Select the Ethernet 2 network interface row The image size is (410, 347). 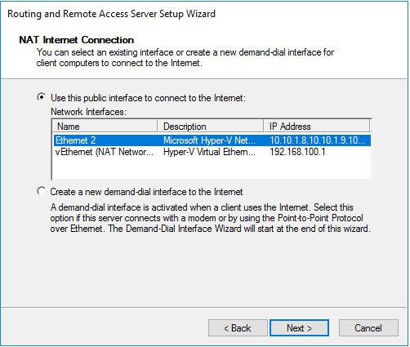tap(212, 140)
